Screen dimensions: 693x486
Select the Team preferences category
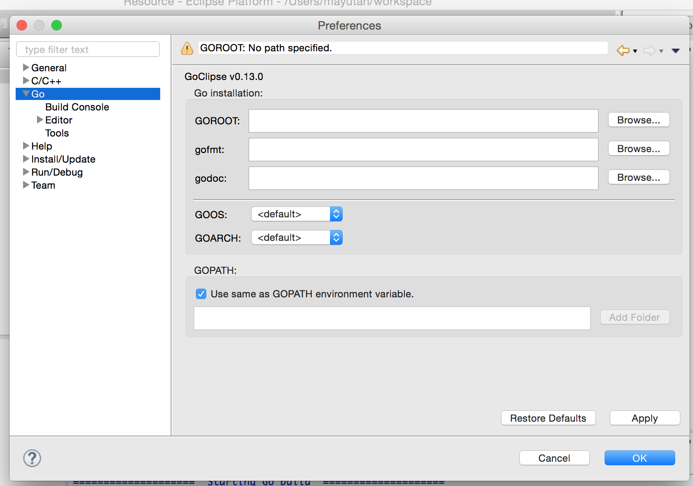(43, 185)
